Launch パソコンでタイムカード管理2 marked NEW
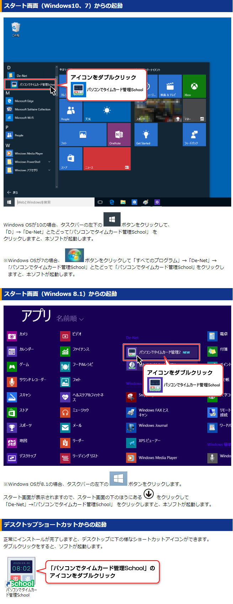 click(161, 352)
